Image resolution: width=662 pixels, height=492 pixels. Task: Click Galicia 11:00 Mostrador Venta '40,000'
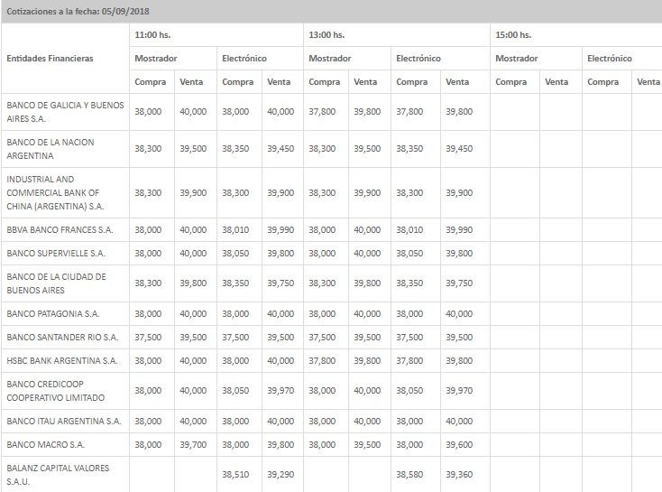point(193,112)
